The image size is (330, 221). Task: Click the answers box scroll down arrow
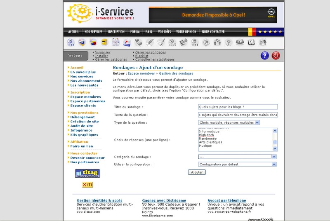275,148
